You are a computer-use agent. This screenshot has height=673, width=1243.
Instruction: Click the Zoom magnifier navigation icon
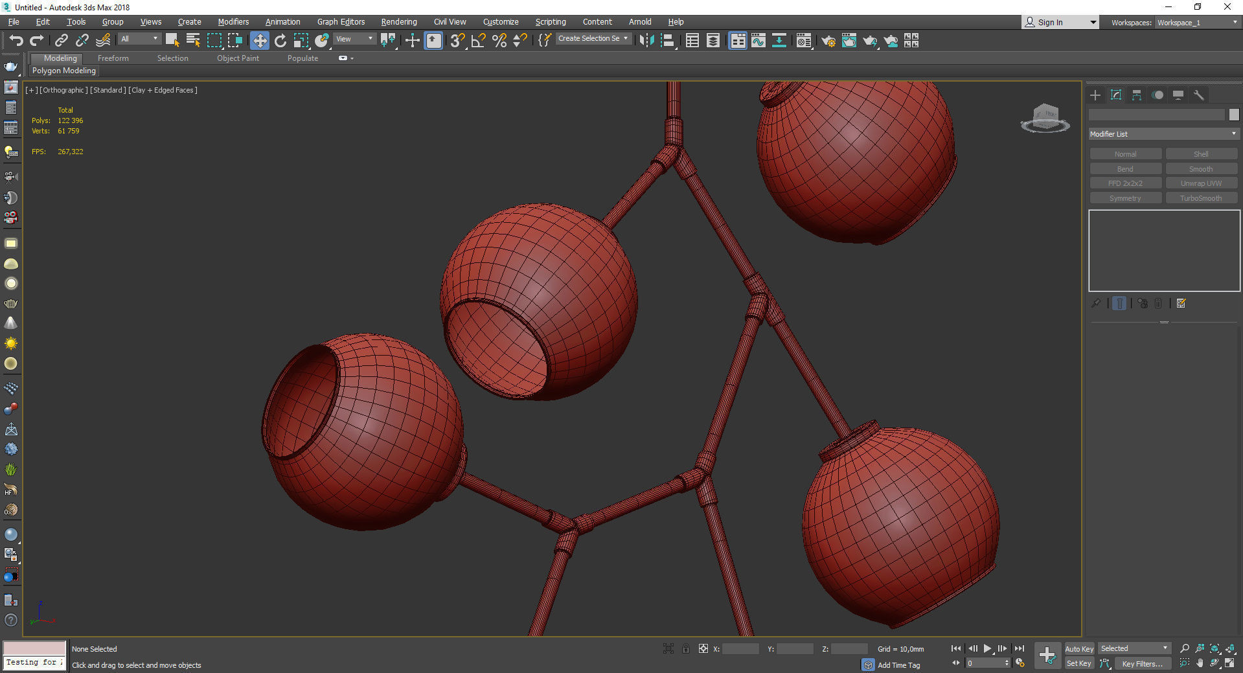coord(1185,648)
